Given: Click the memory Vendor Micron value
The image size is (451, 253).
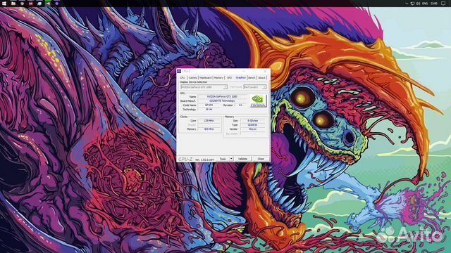Looking at the screenshot, I should coord(252,129).
